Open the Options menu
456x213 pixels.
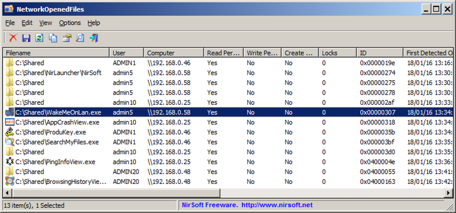pyautogui.click(x=70, y=23)
